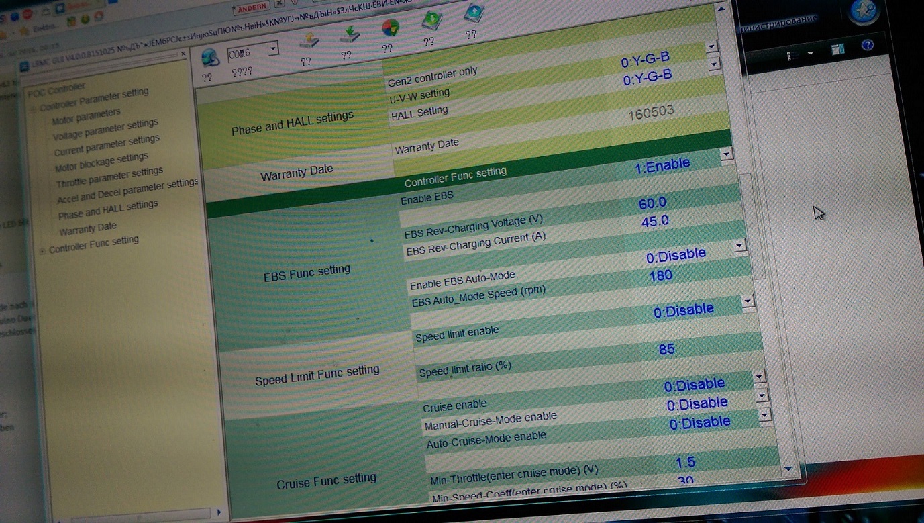Select Motor parameters in the tree
The image size is (924, 523).
coord(87,116)
